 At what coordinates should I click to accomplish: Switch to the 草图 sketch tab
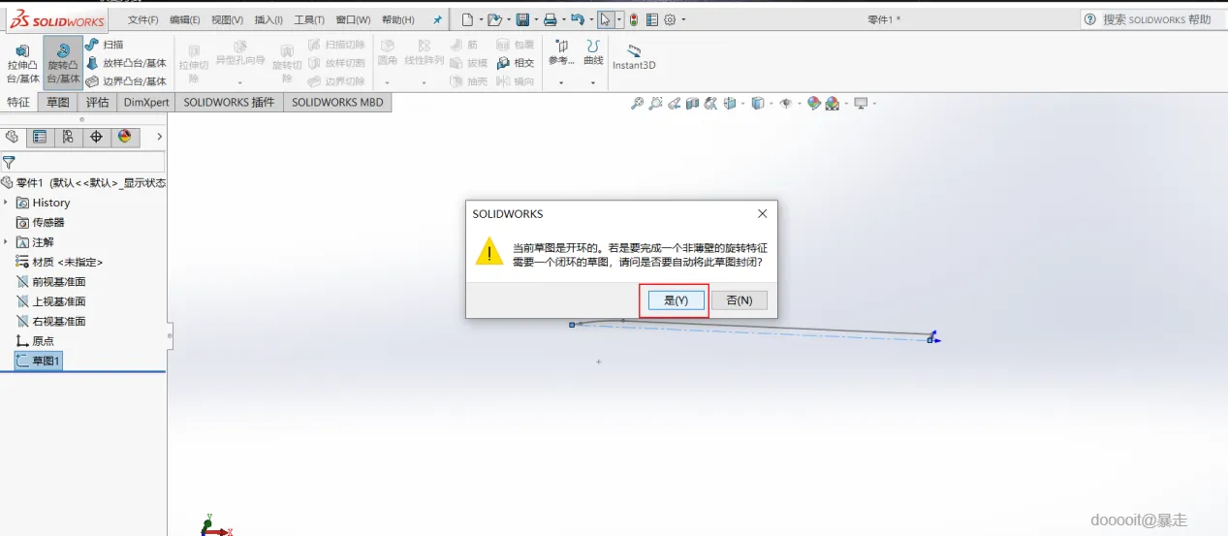click(58, 102)
